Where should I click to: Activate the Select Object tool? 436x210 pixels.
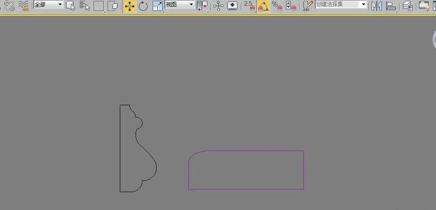[x=71, y=6]
